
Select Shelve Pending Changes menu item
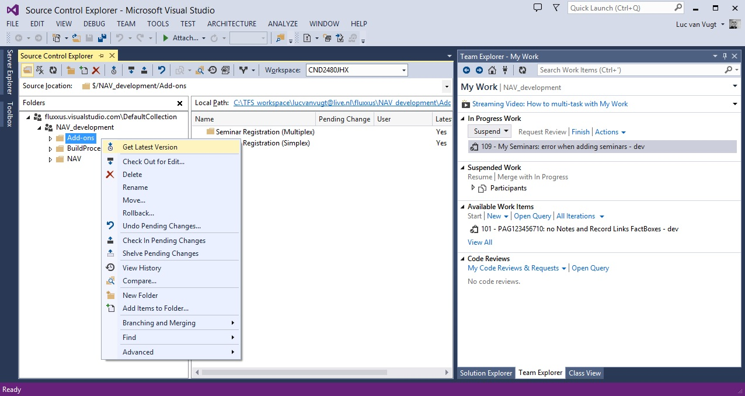click(x=171, y=253)
